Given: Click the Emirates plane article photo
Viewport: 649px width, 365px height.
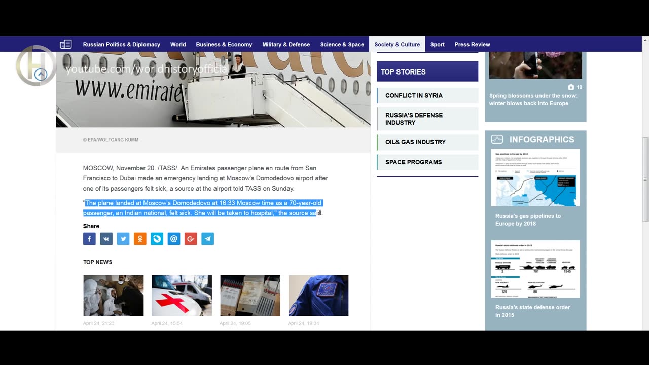Looking at the screenshot, I should click(213, 89).
